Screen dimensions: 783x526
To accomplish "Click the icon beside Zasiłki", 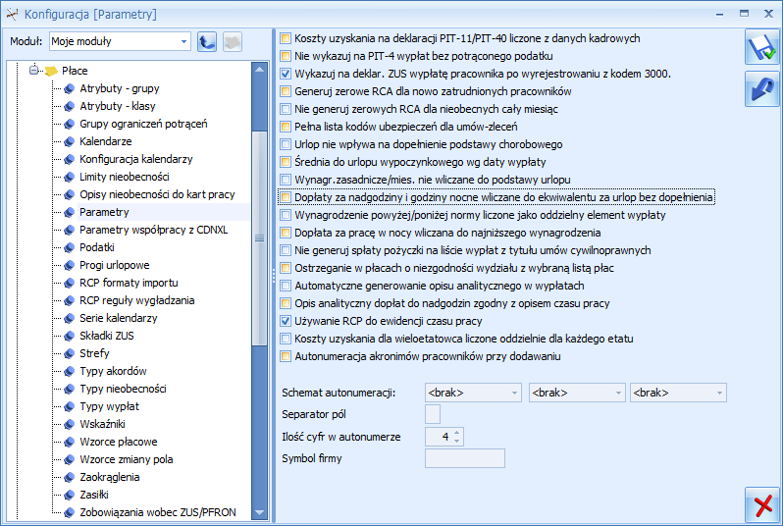I will click(x=70, y=495).
